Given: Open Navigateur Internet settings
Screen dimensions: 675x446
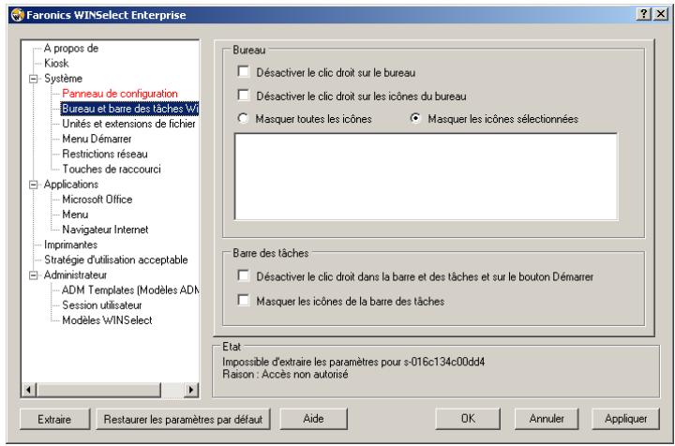Looking at the screenshot, I should coord(105,230).
